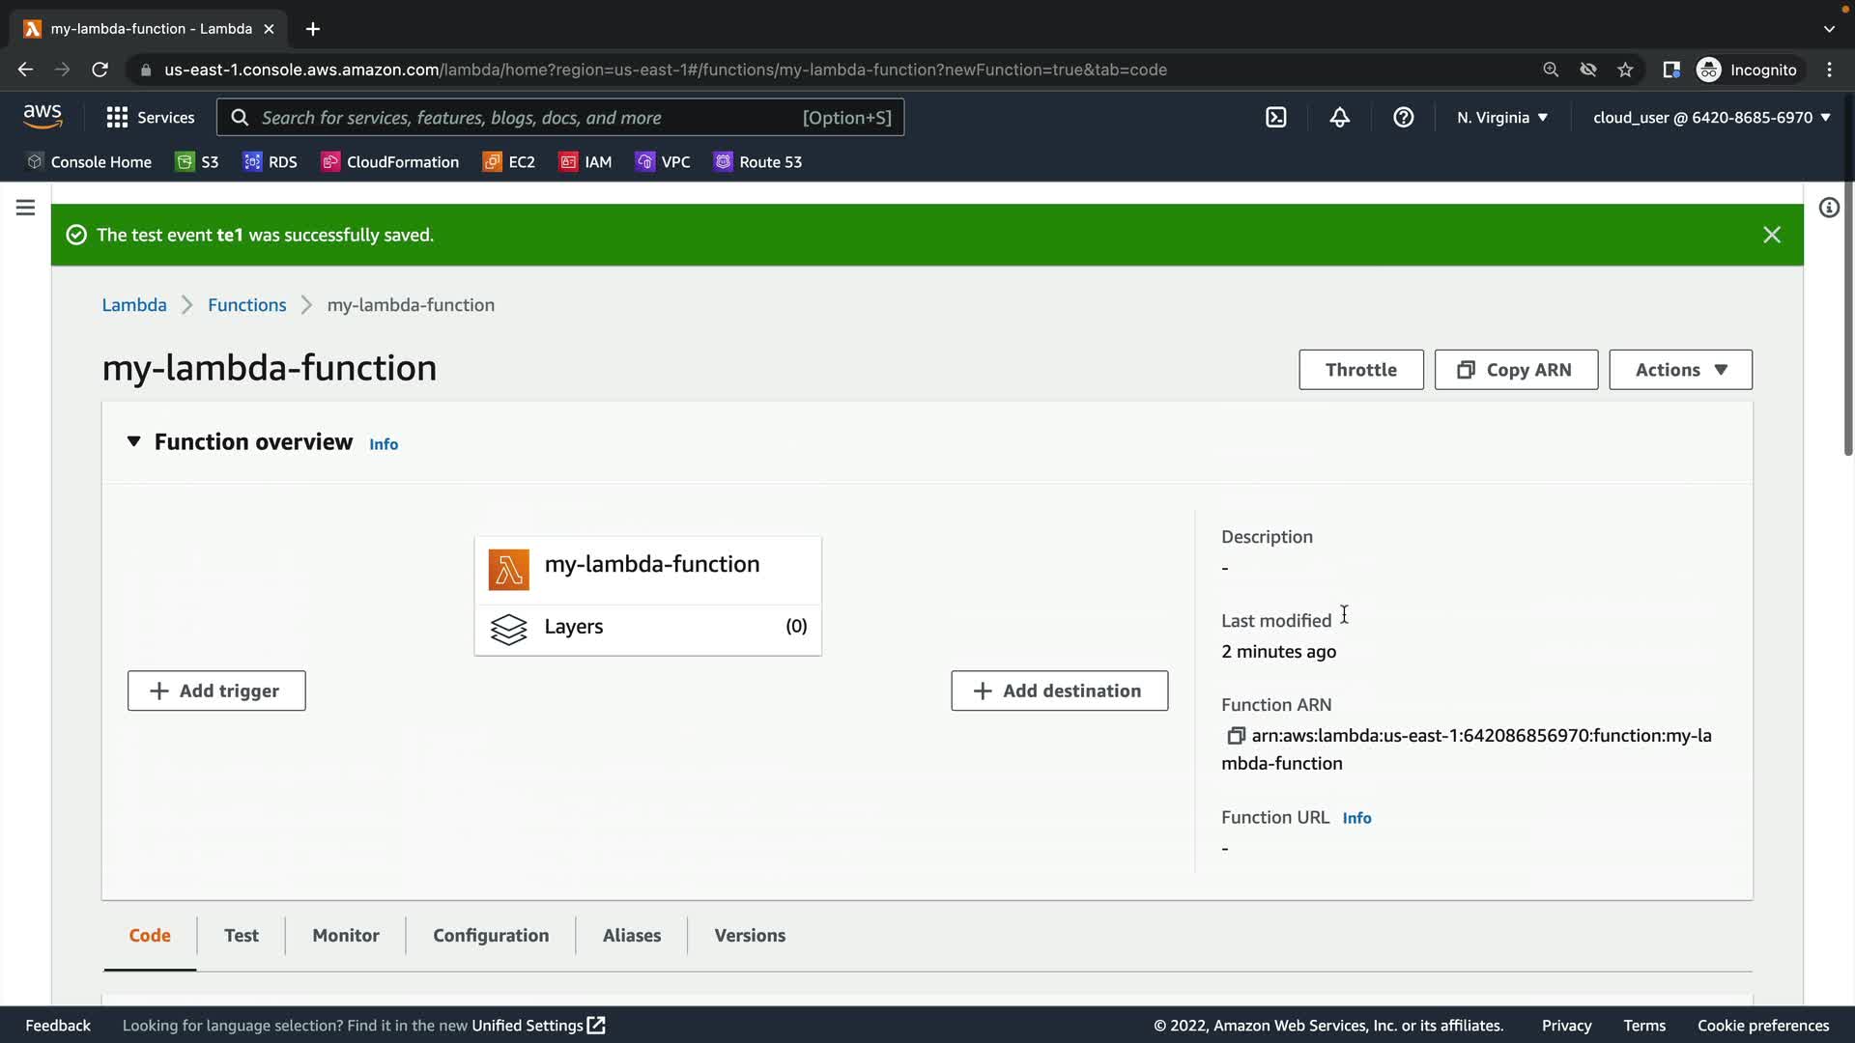Viewport: 1855px width, 1043px height.
Task: Open the Services grid menu
Action: (x=150, y=118)
